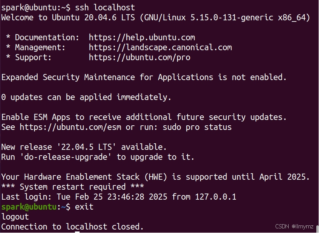Click the https://landscape.canonical.com URL
The width and height of the screenshot is (319, 233).
160,48
